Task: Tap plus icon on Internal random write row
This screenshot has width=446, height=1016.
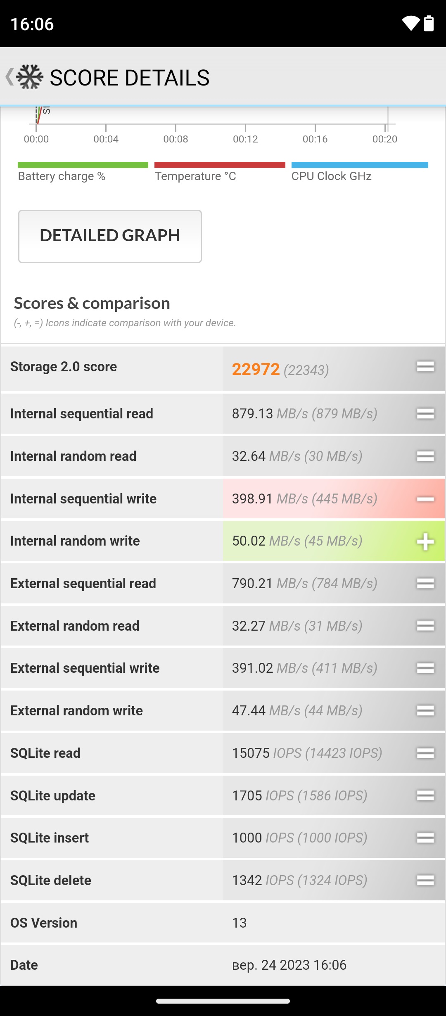Action: point(425,541)
